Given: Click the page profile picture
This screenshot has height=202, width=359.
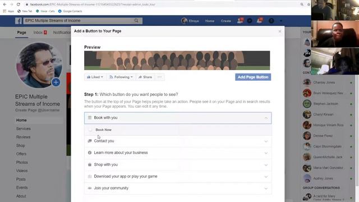Looking at the screenshot, I should (39, 65).
